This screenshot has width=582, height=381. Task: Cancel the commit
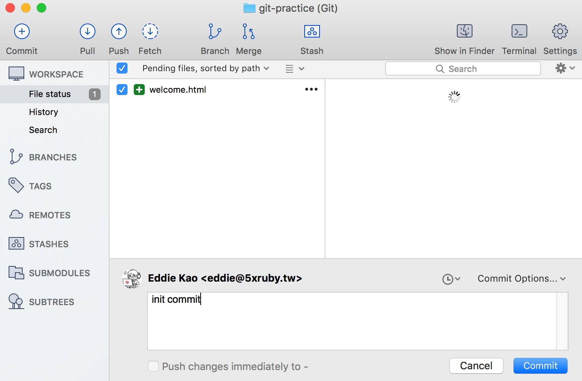pos(476,366)
